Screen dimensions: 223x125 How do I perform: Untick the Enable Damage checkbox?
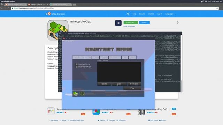point(77,67)
